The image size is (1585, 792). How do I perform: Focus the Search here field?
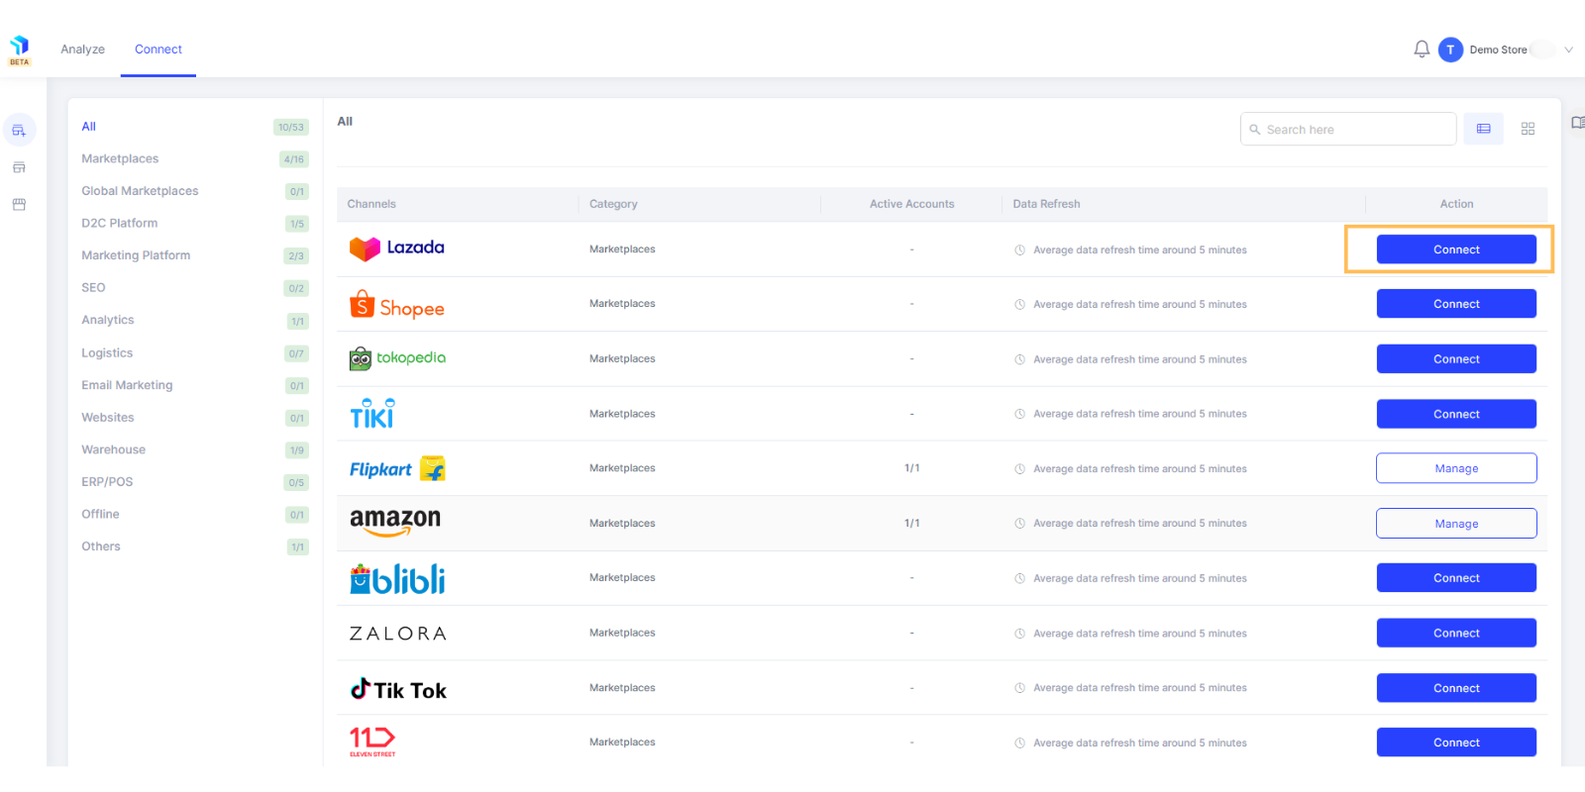[1348, 130]
